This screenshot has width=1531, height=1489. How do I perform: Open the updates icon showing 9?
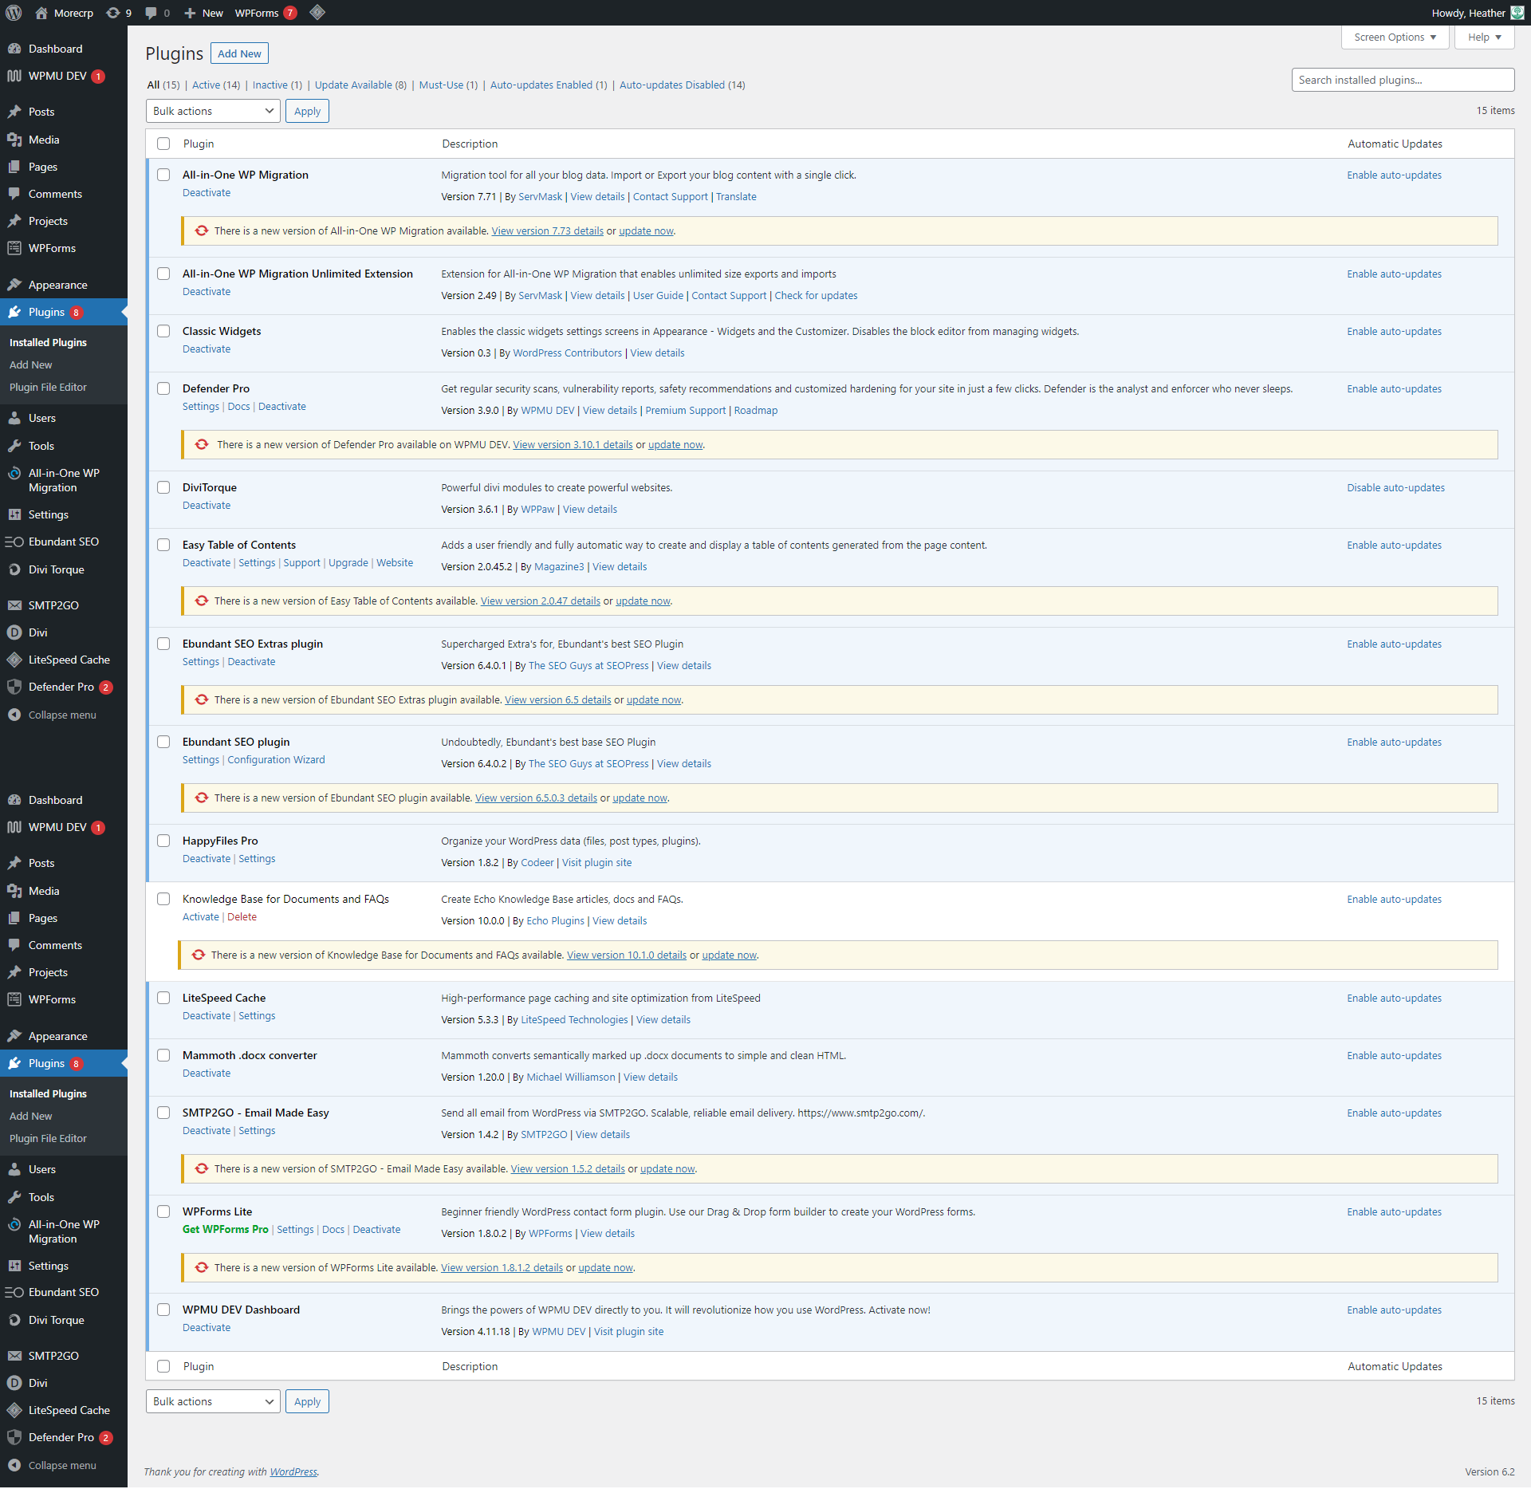pyautogui.click(x=113, y=13)
